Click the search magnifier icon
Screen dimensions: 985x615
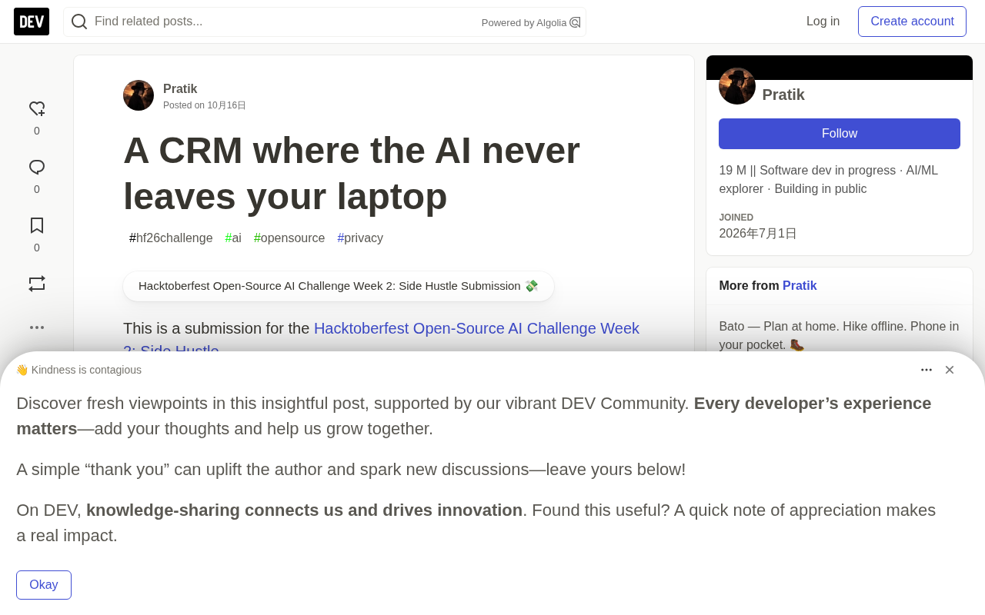pos(79,22)
